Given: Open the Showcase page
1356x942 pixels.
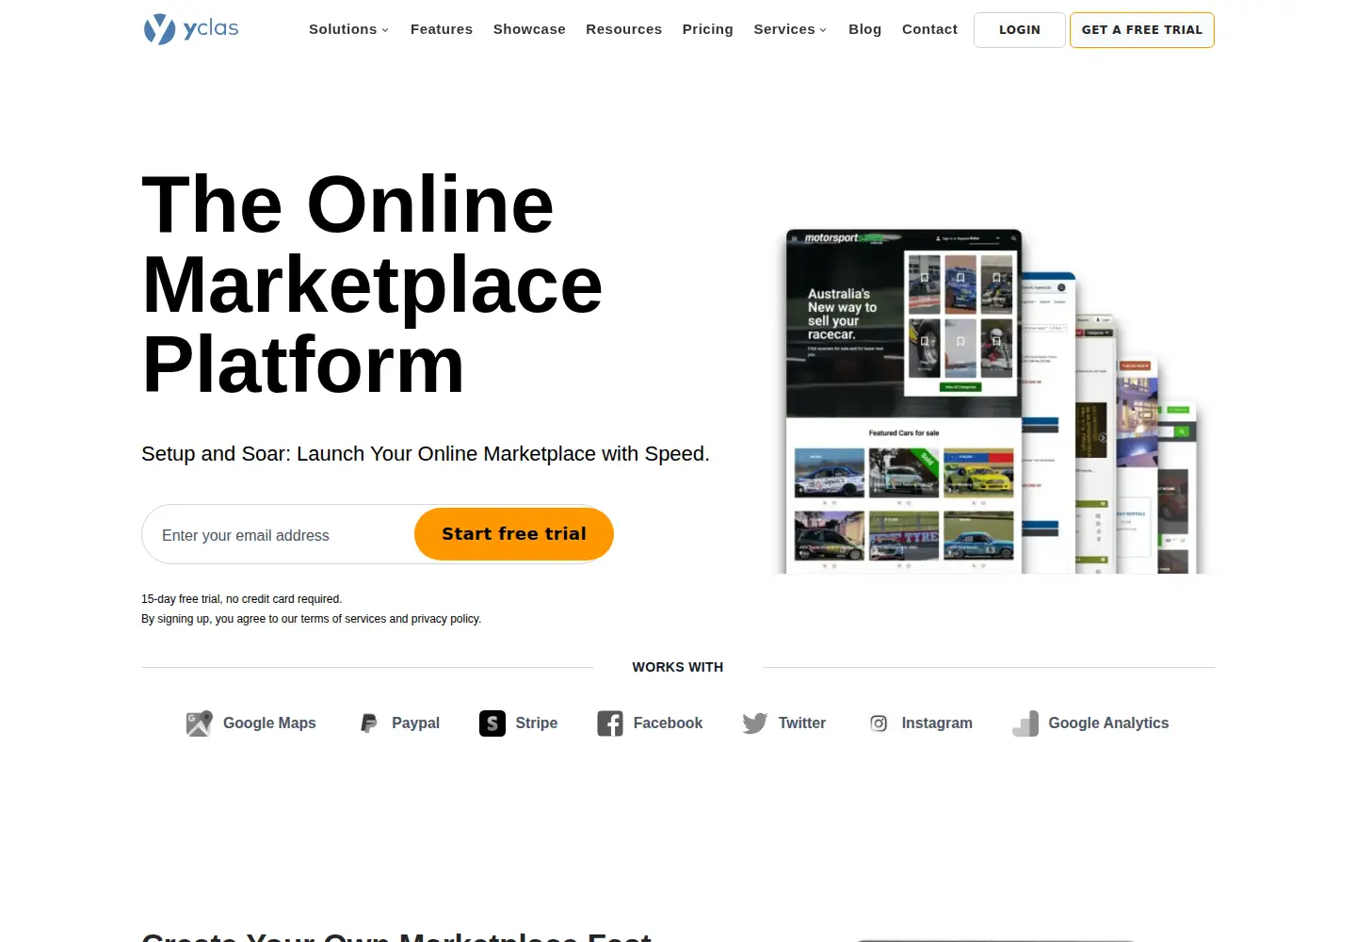Looking at the screenshot, I should [529, 29].
